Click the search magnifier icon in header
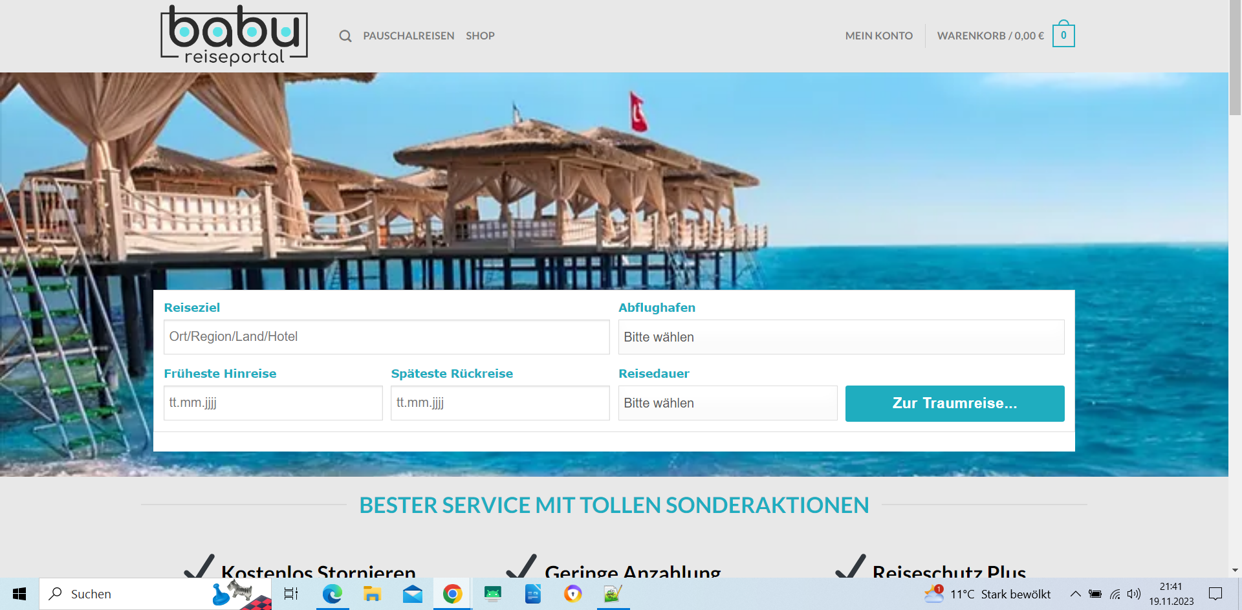The width and height of the screenshot is (1242, 610). click(345, 36)
